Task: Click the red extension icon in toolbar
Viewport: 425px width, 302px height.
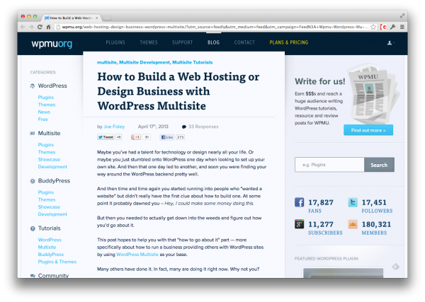Action: coord(383,27)
